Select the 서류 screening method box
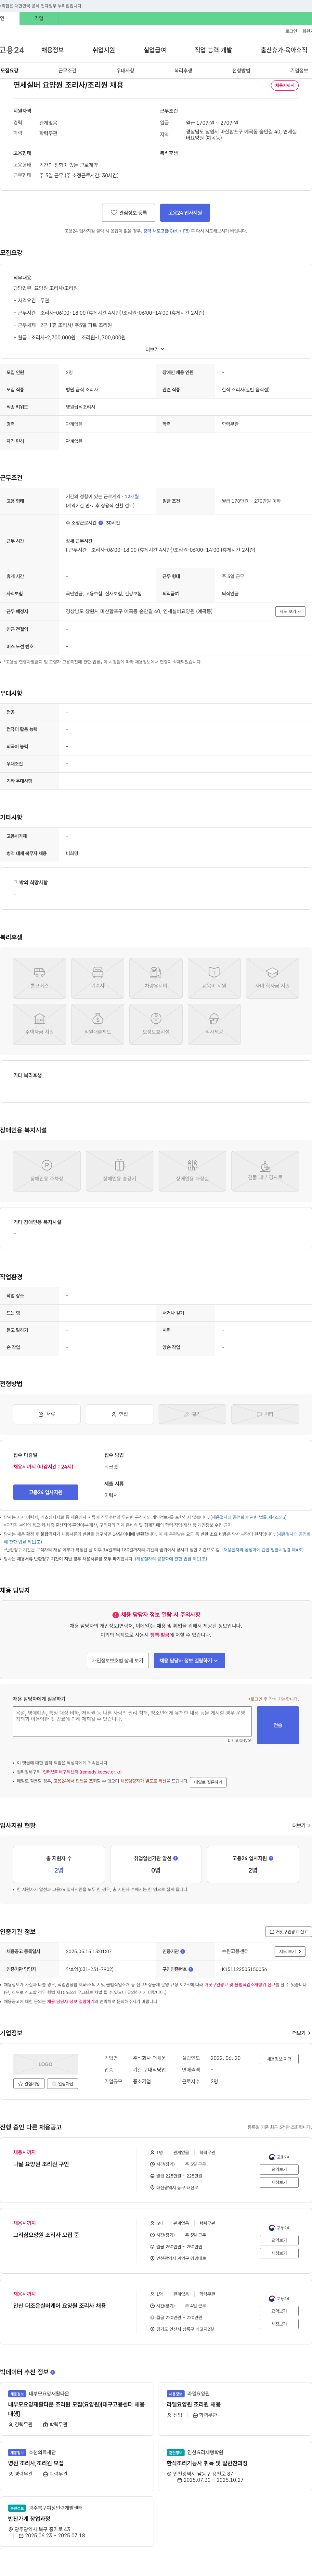The height and width of the screenshot is (2576, 312). point(47,1414)
